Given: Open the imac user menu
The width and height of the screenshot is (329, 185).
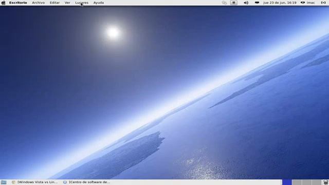Looking at the screenshot, I should pos(307,3).
